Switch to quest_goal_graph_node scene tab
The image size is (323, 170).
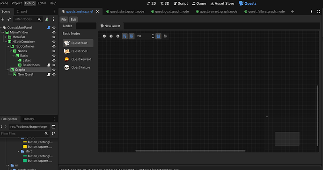click(x=170, y=12)
